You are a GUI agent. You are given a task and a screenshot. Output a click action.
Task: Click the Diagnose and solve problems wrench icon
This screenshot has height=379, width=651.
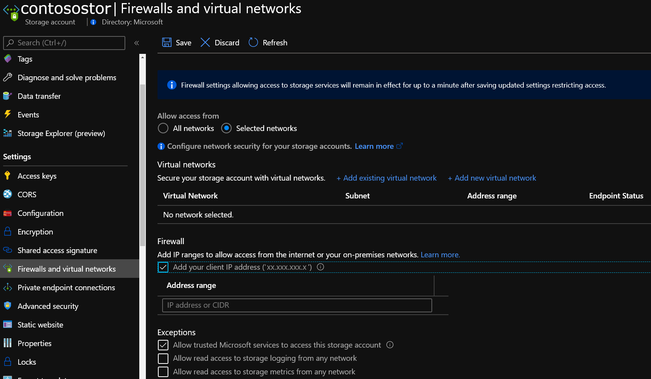click(8, 78)
